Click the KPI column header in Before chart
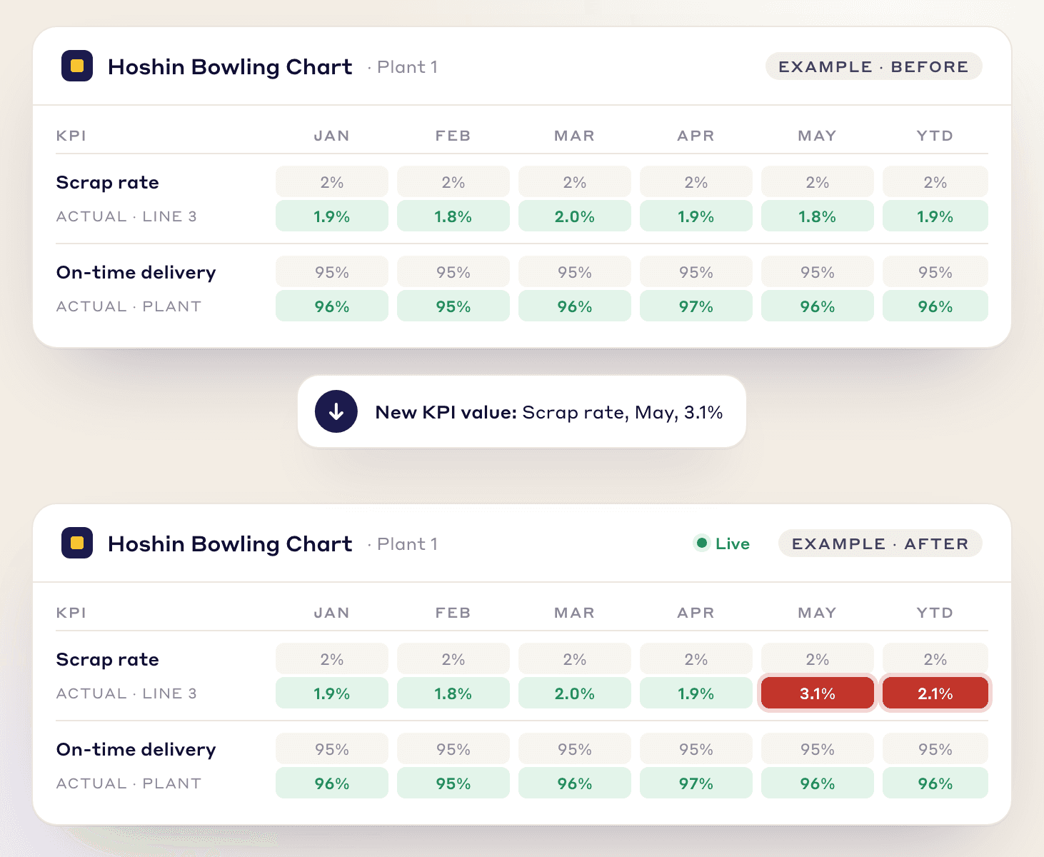 pyautogui.click(x=71, y=136)
